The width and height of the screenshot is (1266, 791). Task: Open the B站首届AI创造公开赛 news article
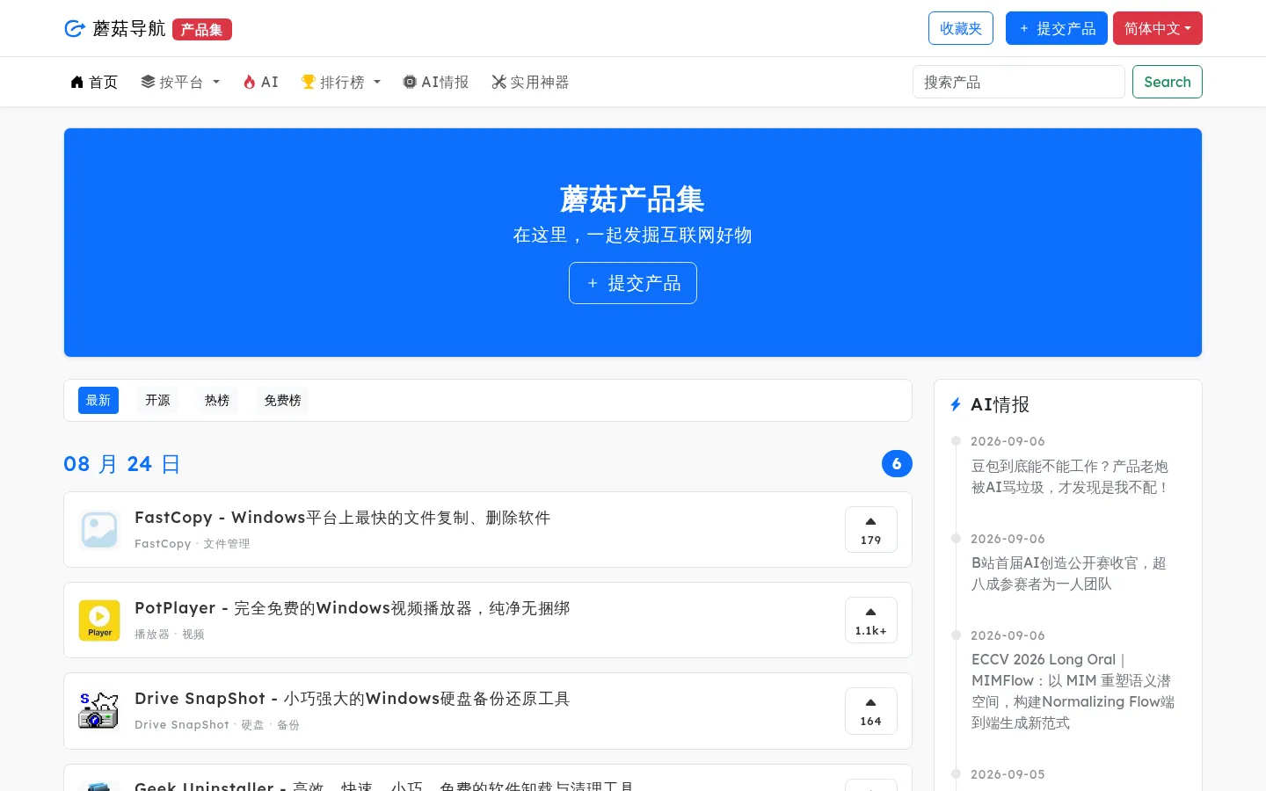[1069, 573]
